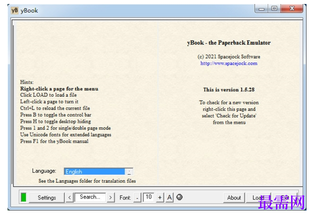Expand the Language dropdown arrow

tap(129, 172)
